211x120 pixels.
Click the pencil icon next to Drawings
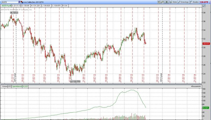coord(179,2)
